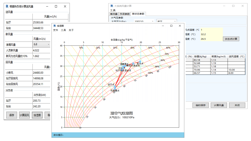Maximize the 焓湿图 chart window
This screenshot has height=141, width=251.
coord(171,26)
